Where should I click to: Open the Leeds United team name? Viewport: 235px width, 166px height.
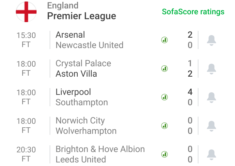pyautogui.click(x=81, y=160)
